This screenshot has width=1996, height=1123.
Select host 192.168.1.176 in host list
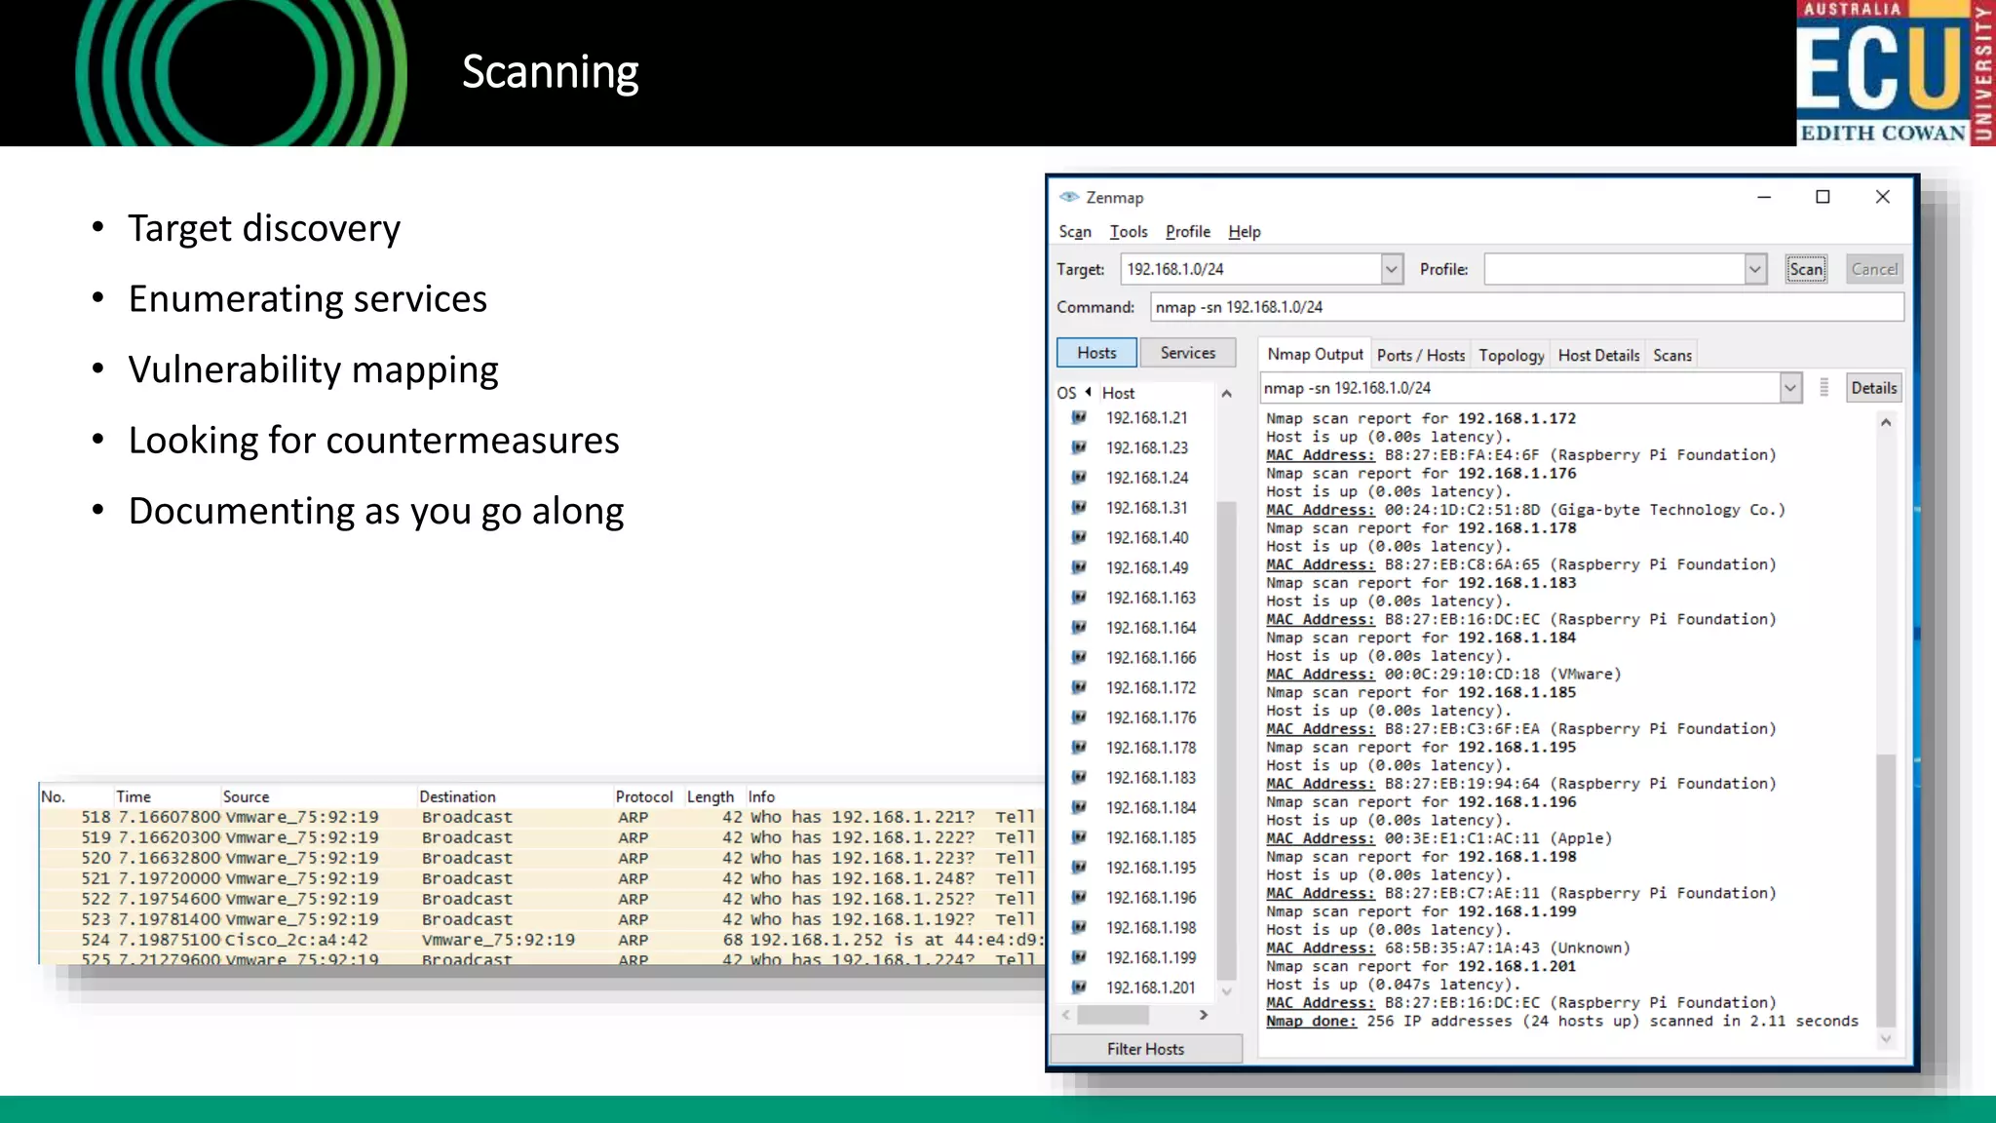click(1150, 717)
